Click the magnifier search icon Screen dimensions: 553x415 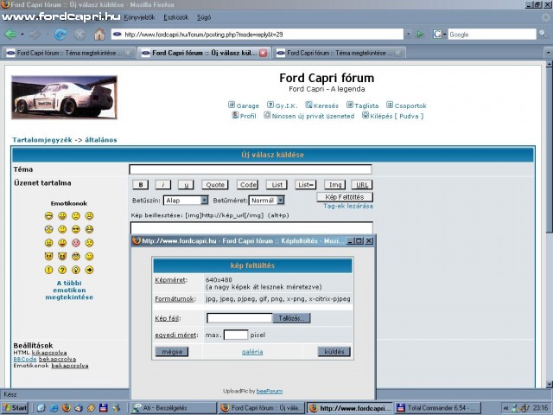click(x=543, y=35)
